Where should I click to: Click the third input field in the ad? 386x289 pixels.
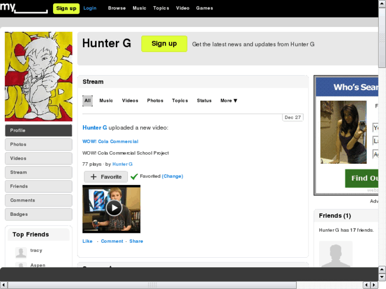click(x=375, y=154)
